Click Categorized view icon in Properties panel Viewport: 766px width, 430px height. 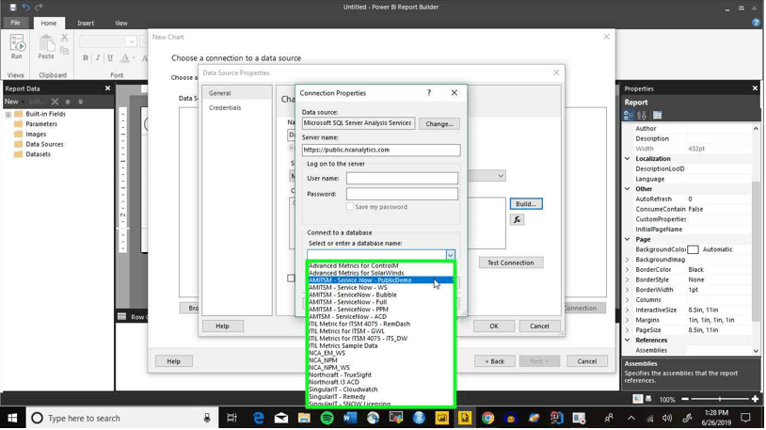pyautogui.click(x=629, y=116)
